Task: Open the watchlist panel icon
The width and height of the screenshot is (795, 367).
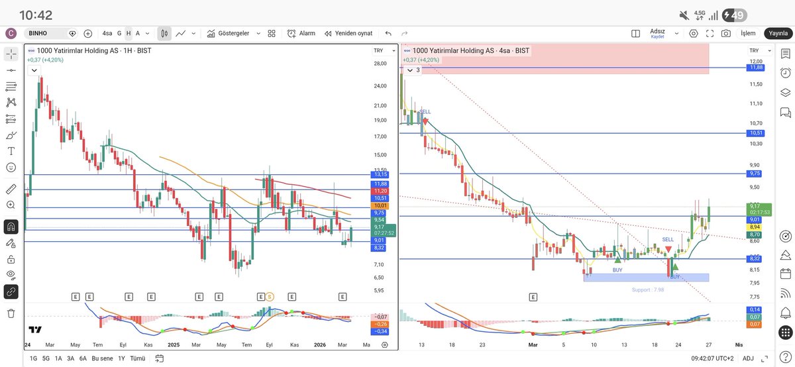Action: coord(786,54)
